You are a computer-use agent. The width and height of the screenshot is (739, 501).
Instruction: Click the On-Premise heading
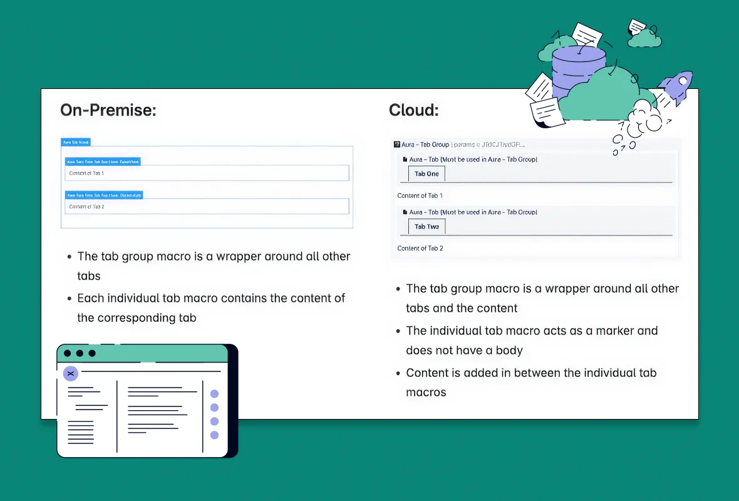108,110
